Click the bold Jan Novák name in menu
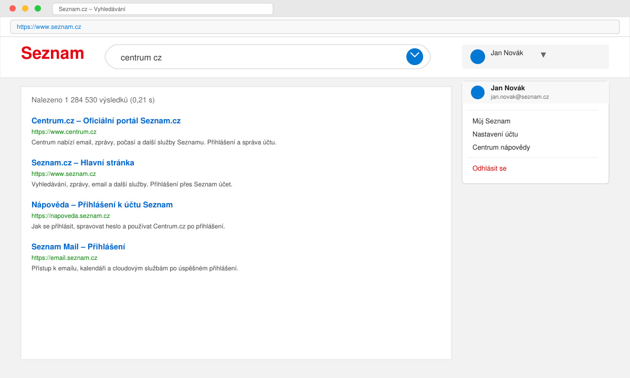This screenshot has width=630, height=378. click(x=508, y=88)
